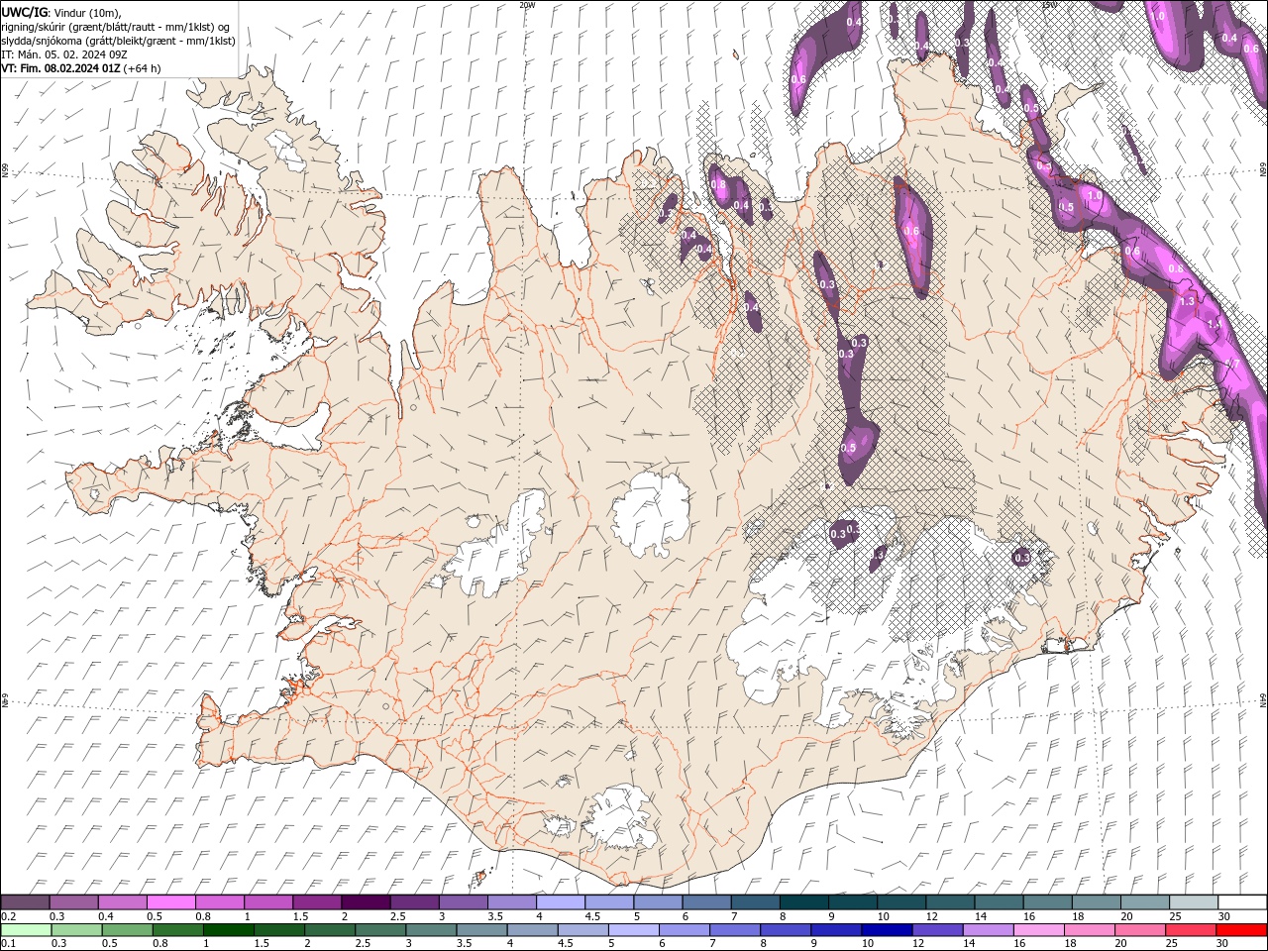Click the upper legend swatch from 1 to 1.5
This screenshot has width=1268, height=951.
[268, 902]
